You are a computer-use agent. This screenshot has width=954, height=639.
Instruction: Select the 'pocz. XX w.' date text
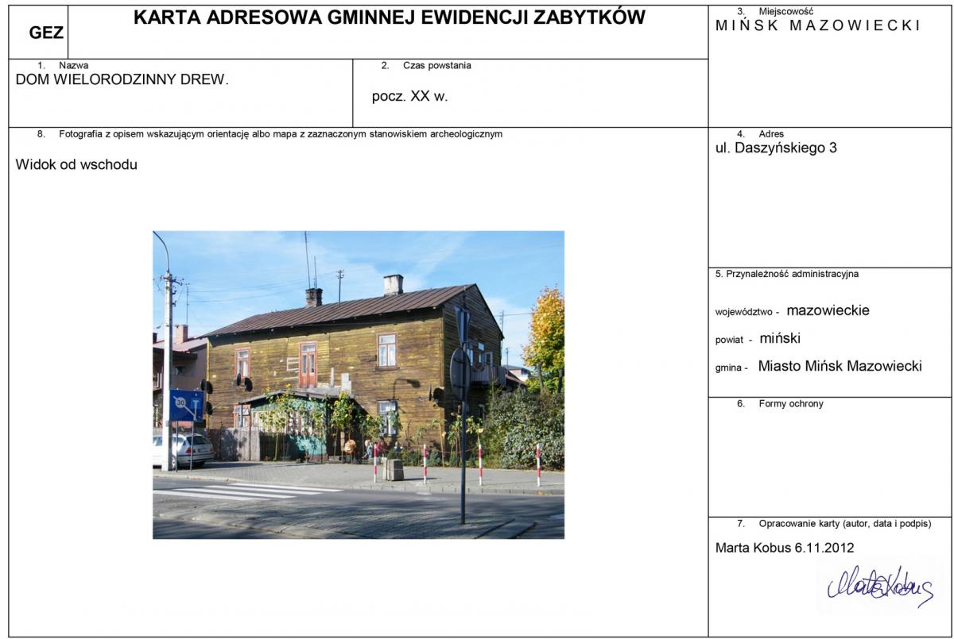(x=409, y=97)
